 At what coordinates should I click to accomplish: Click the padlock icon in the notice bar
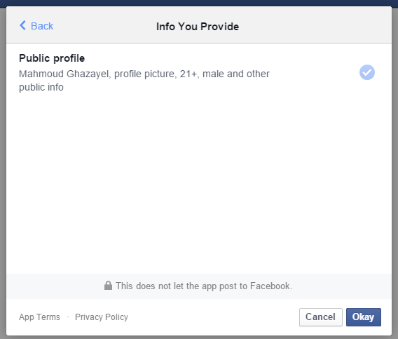coord(108,286)
